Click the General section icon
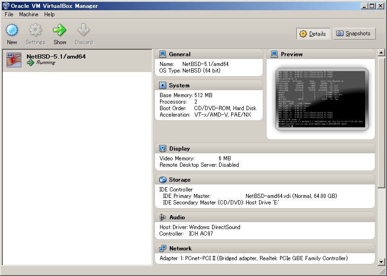Image resolution: width=387 pixels, height=276 pixels. click(x=163, y=54)
